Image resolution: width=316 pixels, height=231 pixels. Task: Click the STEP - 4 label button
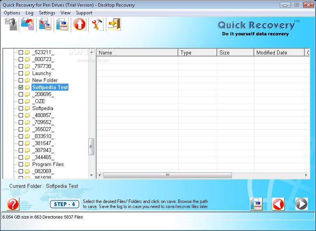coord(65,205)
